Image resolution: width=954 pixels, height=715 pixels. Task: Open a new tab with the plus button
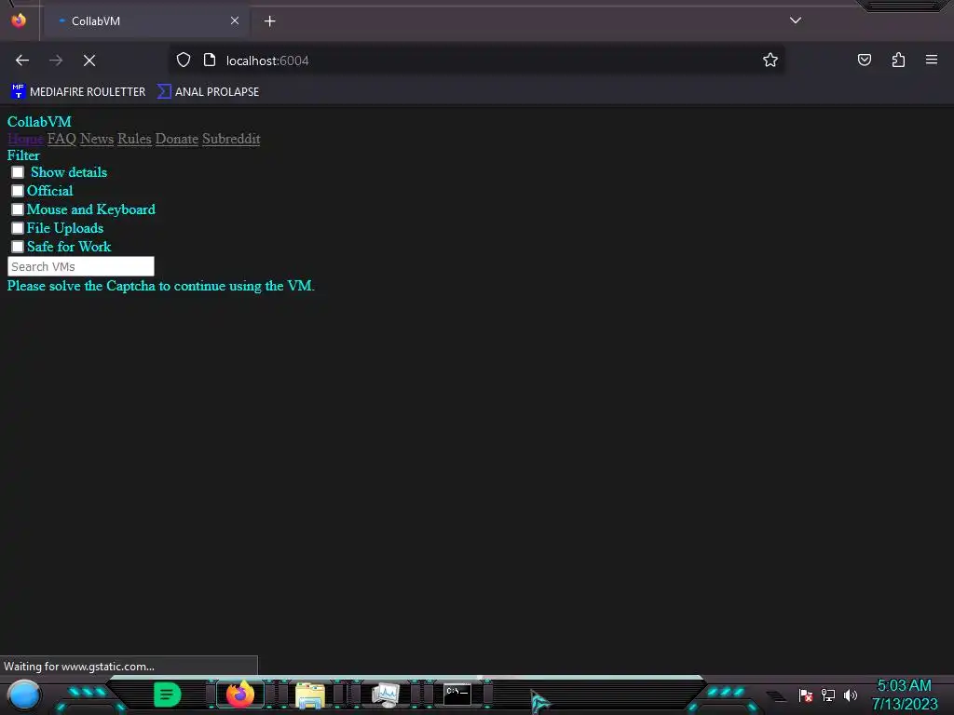269,21
